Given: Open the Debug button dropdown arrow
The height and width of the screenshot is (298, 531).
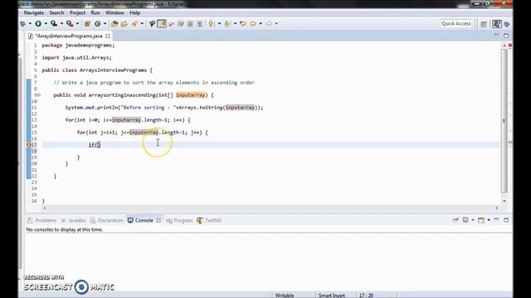Looking at the screenshot, I should tap(30, 24).
